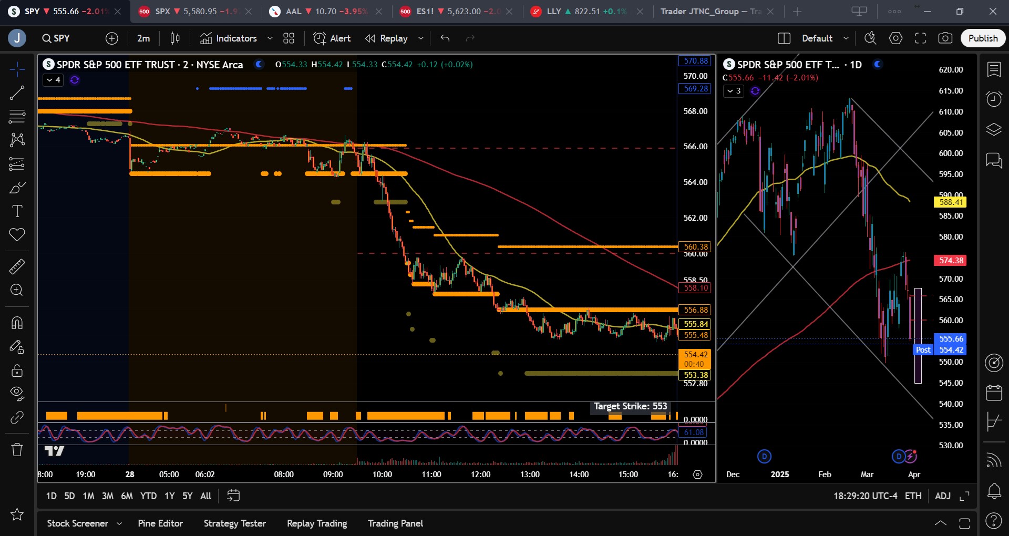This screenshot has width=1009, height=536.
Task: Select the crosshair cursor tool
Action: 17,69
